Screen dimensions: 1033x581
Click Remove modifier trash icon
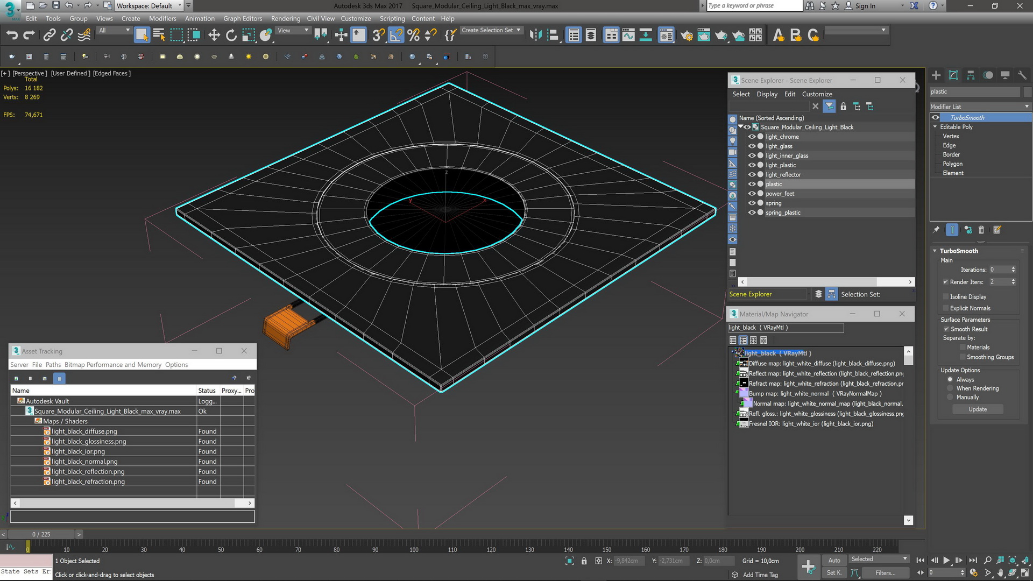981,230
